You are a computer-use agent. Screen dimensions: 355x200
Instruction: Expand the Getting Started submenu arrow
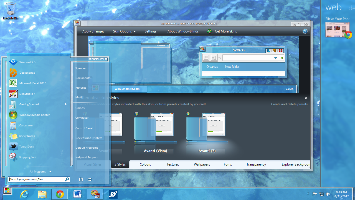point(66,104)
